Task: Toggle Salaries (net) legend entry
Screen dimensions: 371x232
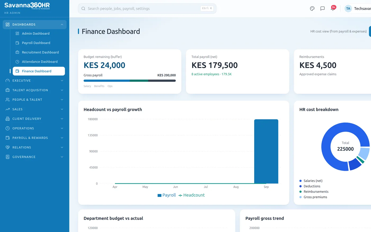Action: 311,181
